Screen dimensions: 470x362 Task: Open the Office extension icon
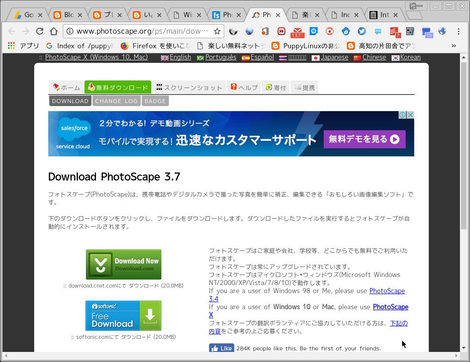point(265,31)
